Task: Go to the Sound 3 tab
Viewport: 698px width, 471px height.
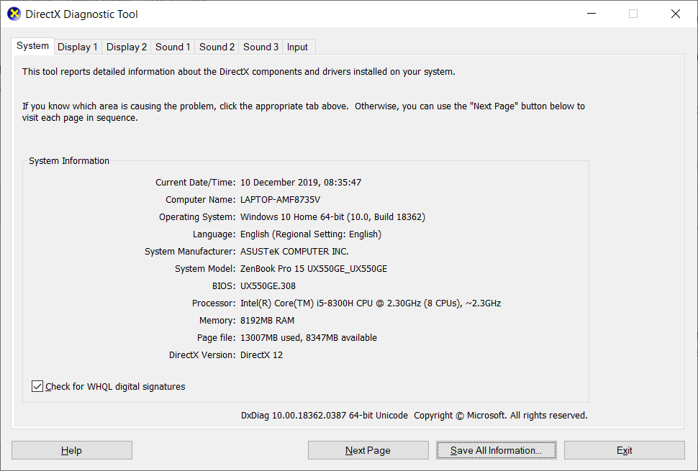Action: pyautogui.click(x=261, y=47)
